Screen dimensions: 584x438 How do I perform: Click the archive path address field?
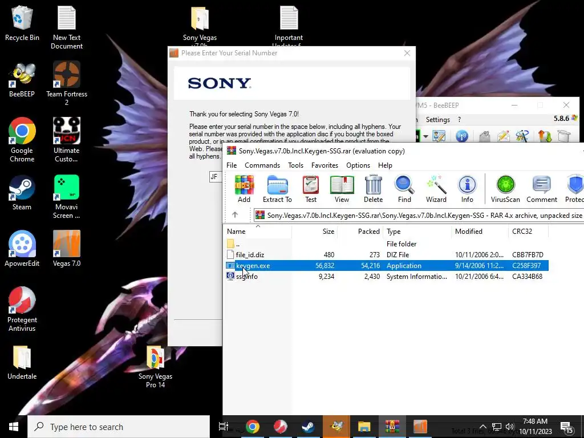419,215
